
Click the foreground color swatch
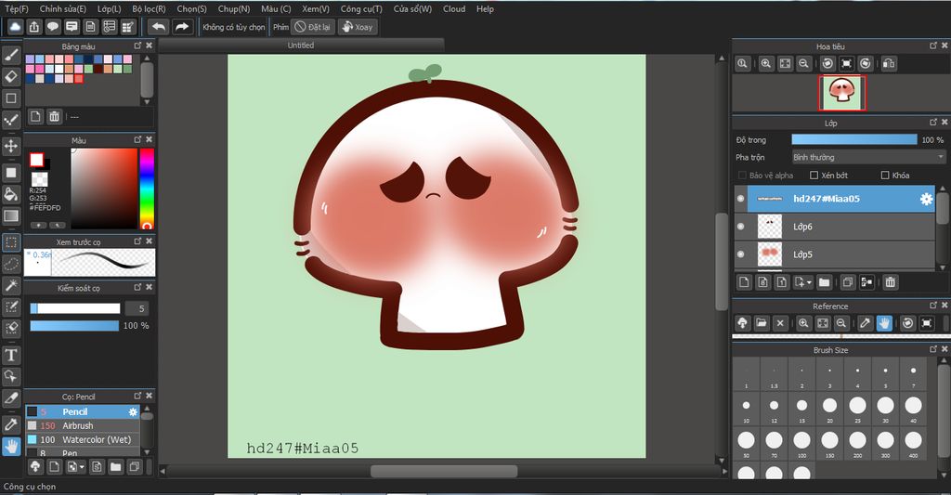click(36, 160)
